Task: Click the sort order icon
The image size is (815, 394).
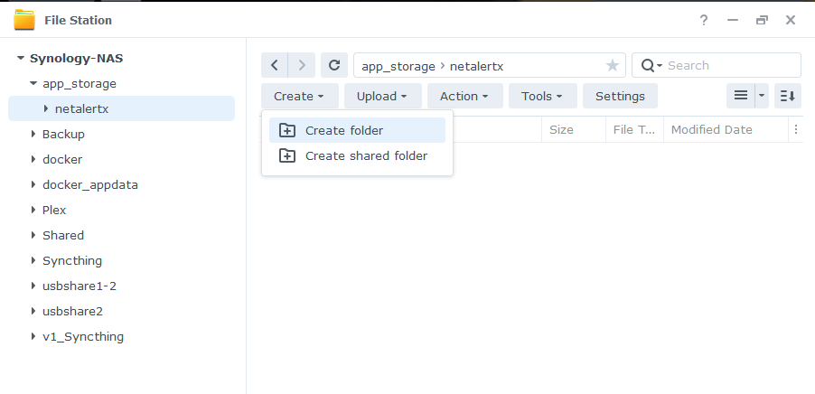Action: pos(787,96)
